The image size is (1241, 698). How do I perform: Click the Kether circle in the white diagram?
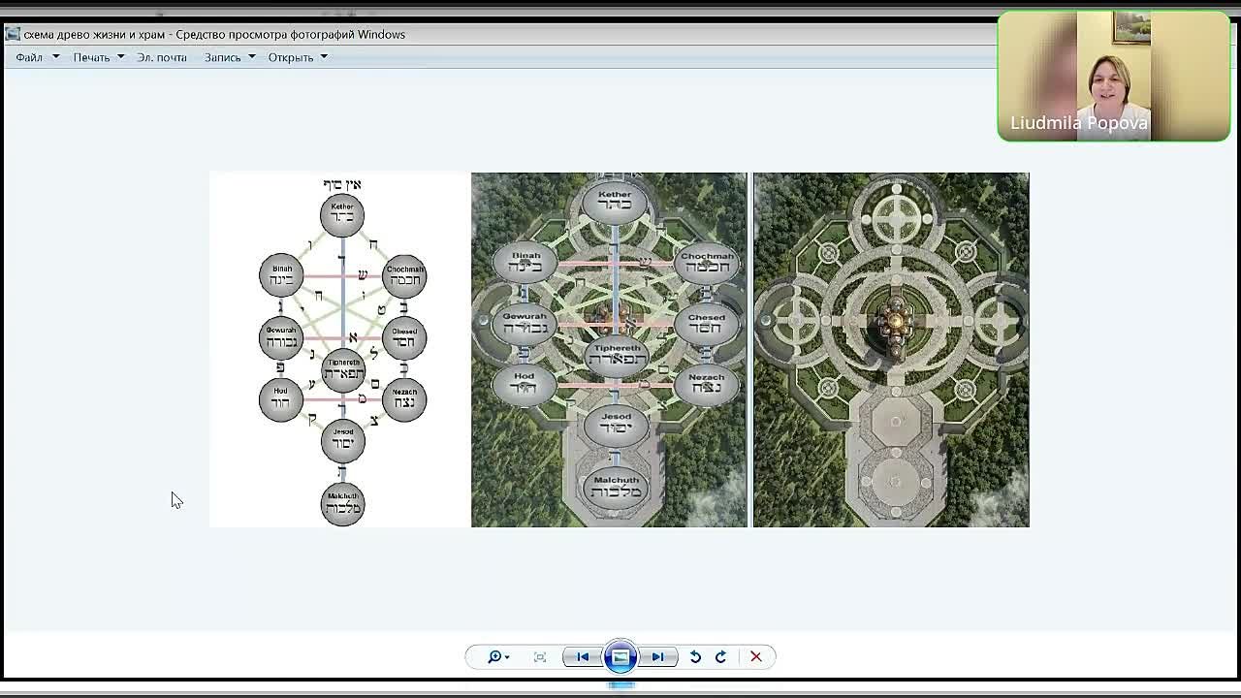(x=342, y=215)
